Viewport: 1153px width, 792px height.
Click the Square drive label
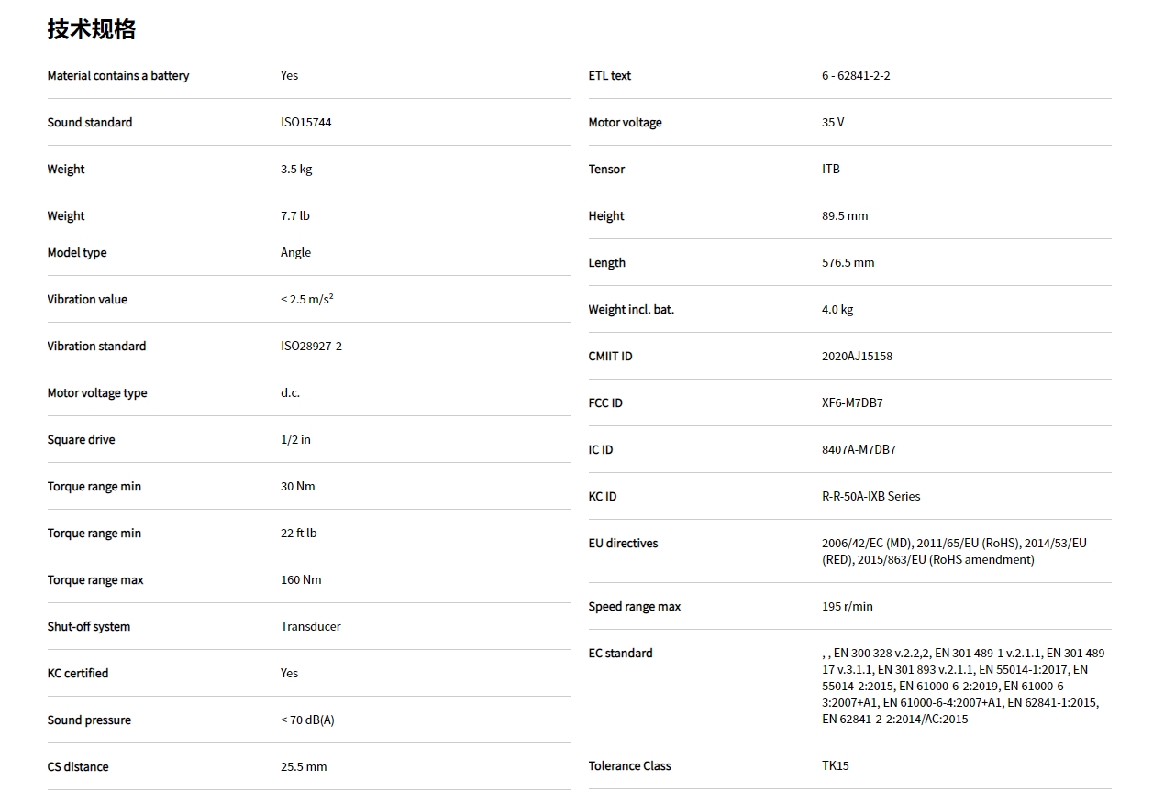pyautogui.click(x=81, y=439)
